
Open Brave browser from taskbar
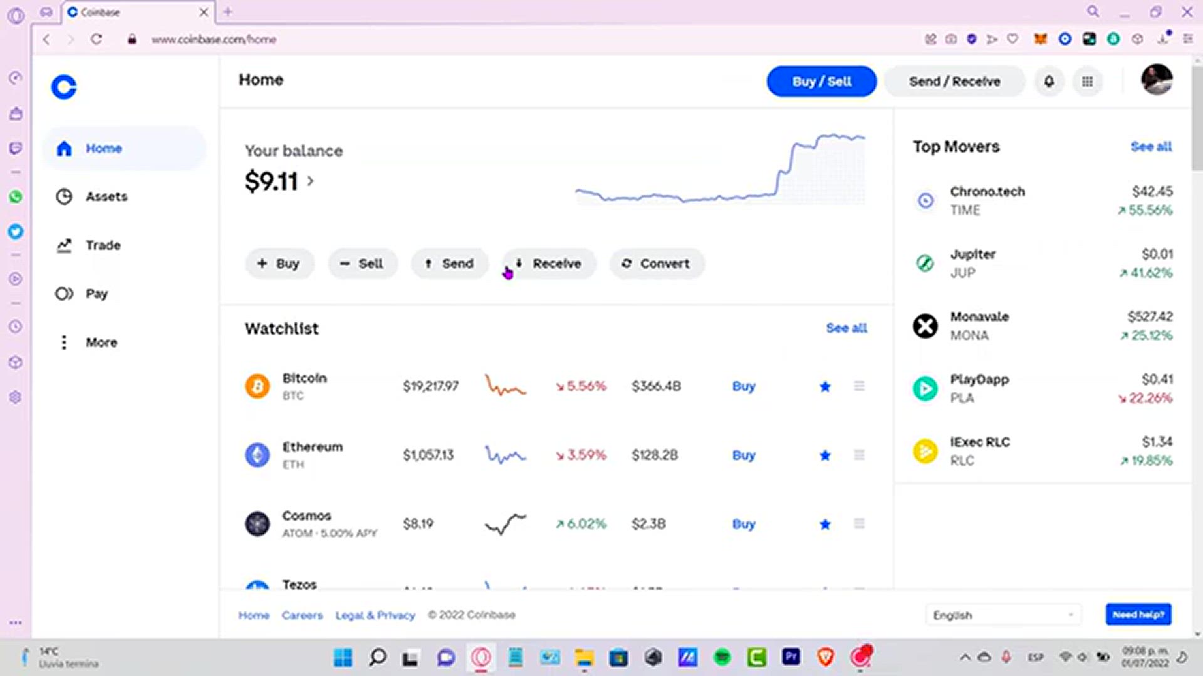826,657
